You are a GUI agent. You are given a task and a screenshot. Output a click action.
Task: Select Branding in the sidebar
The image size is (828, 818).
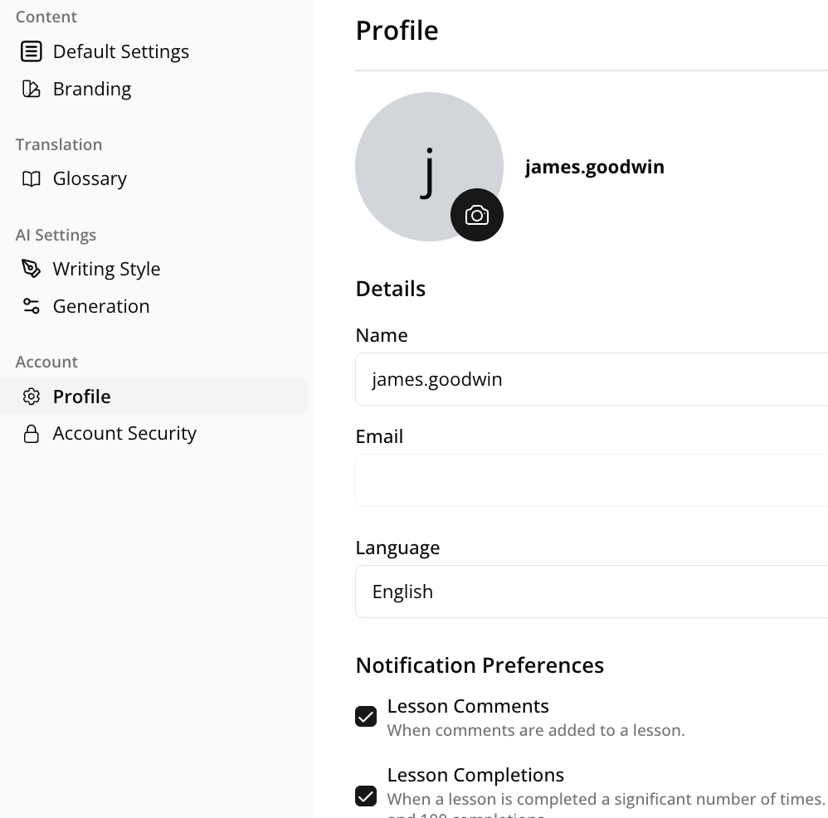(x=92, y=89)
